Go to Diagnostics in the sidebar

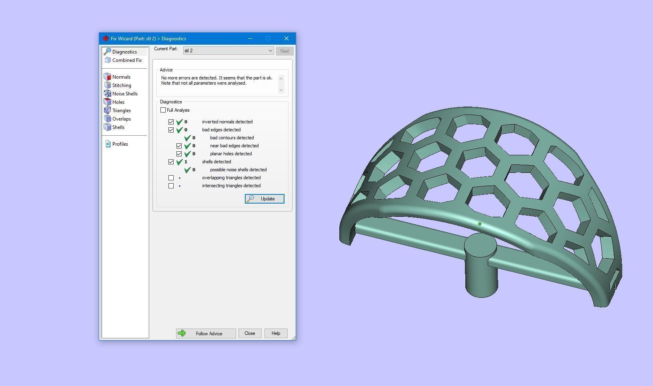tap(124, 52)
